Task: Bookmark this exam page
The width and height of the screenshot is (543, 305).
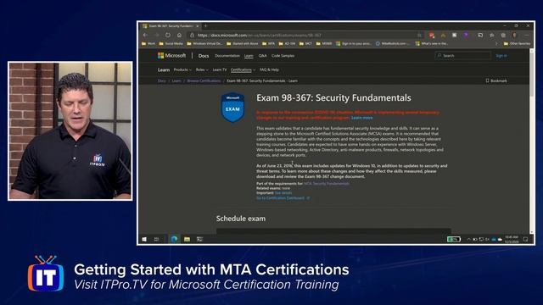Action: [496, 81]
